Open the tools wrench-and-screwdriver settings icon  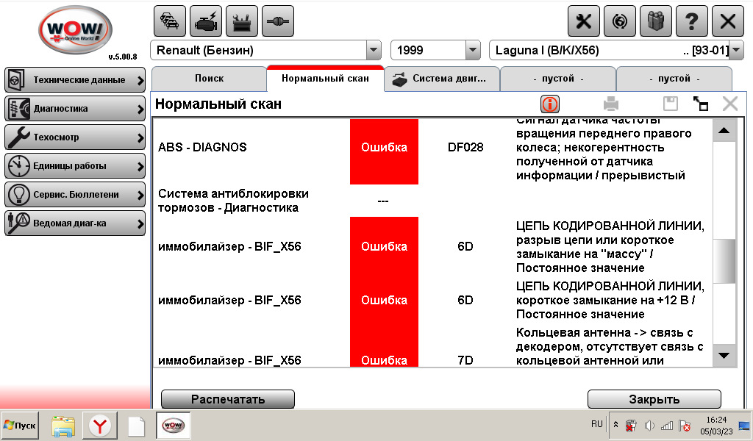(x=583, y=21)
